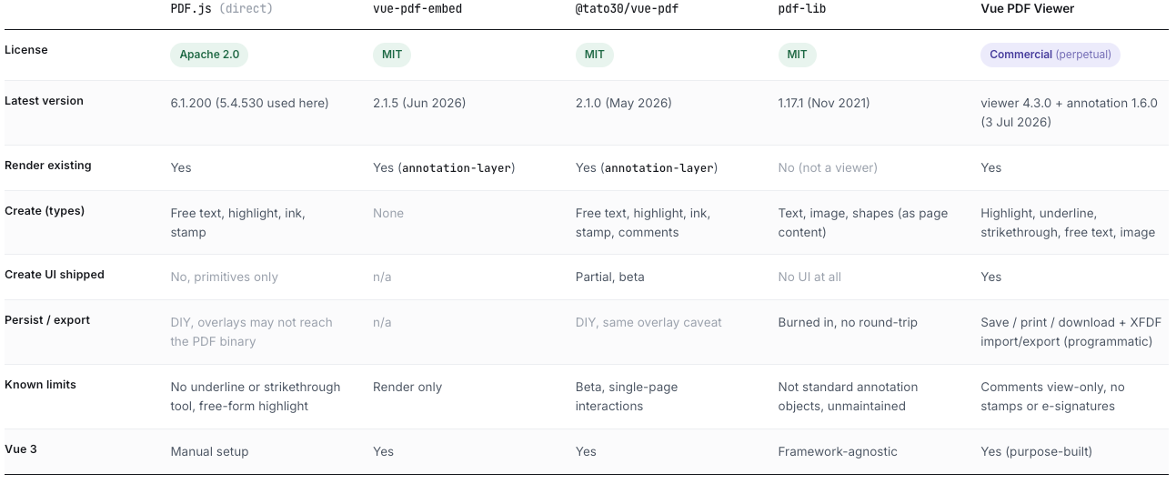1176x484 pixels.
Task: Click the Latest version row label
Action: click(x=44, y=100)
